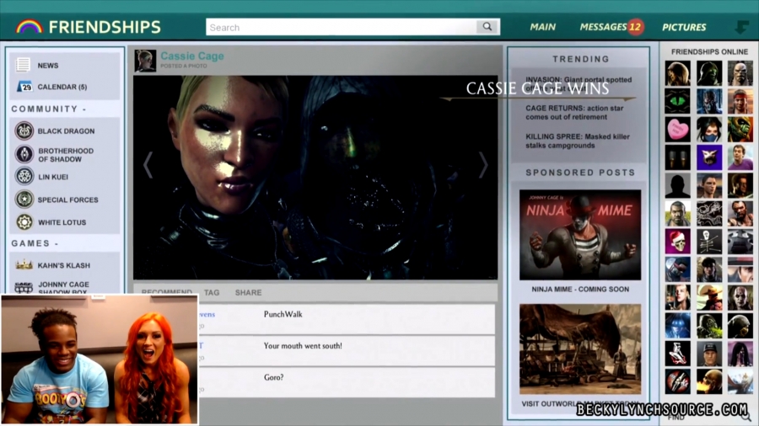Switch to the Pictures tab
This screenshot has width=759, height=426.
(x=684, y=27)
